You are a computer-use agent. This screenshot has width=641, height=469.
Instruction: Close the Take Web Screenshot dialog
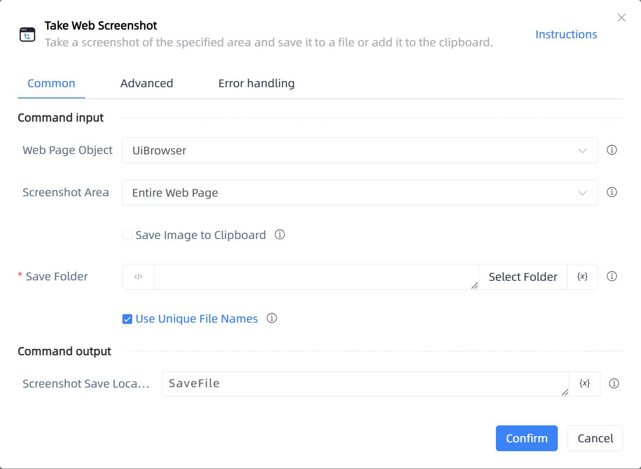621,17
